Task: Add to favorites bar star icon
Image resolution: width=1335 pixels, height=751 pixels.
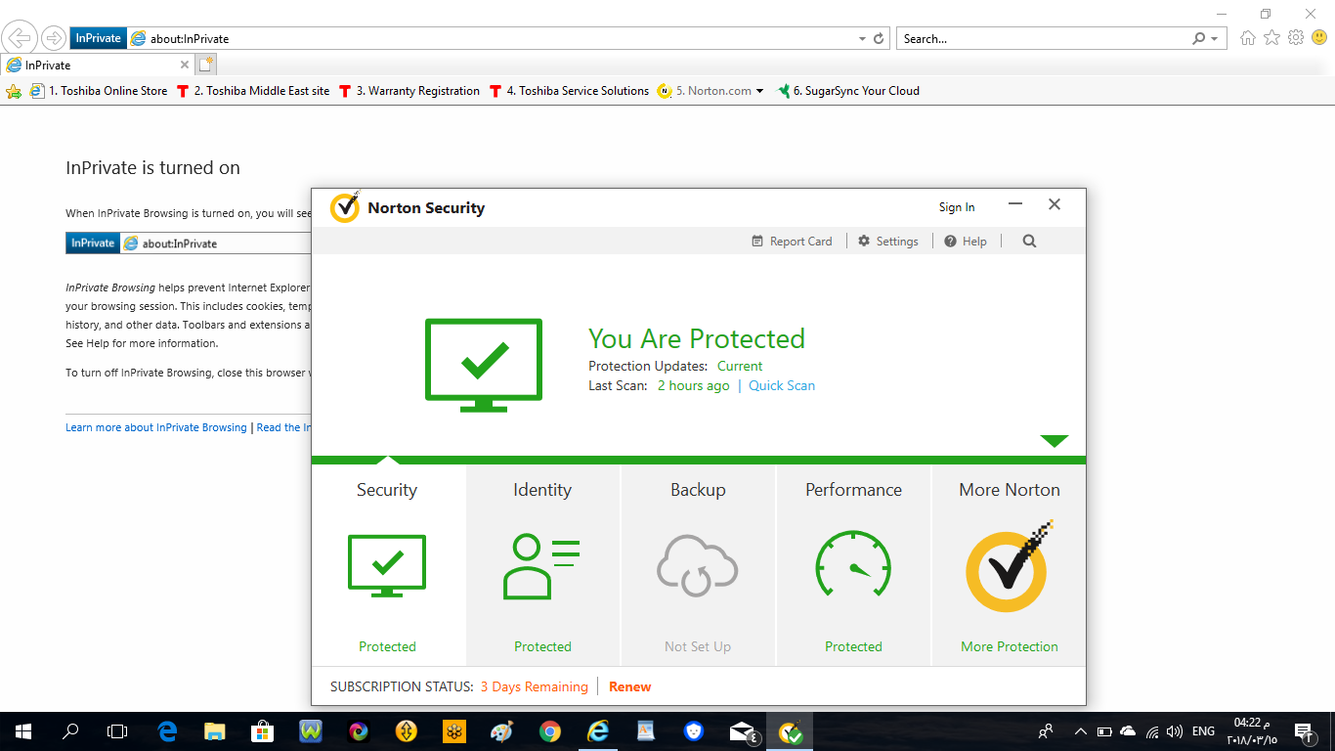Action: [14, 91]
